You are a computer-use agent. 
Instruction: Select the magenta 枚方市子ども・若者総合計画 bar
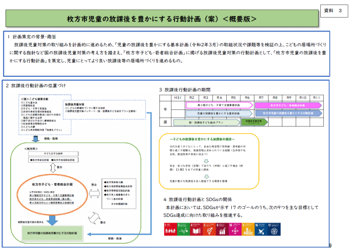[288, 105]
